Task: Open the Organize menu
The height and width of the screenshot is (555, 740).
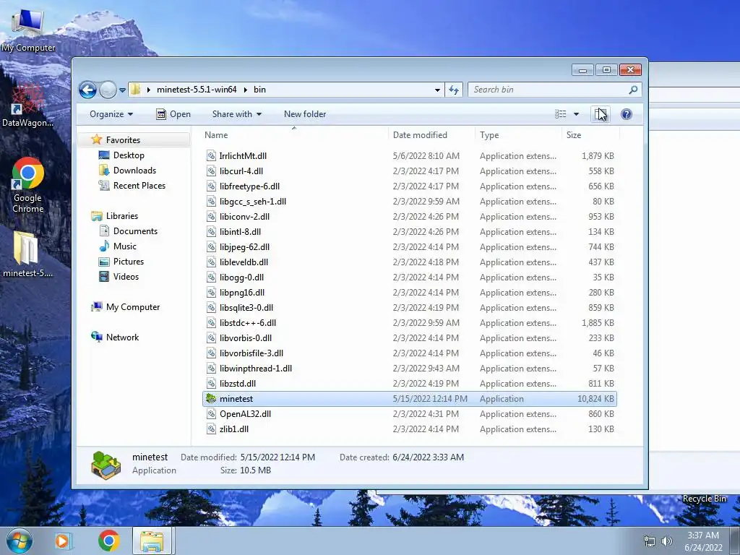Action: point(111,114)
